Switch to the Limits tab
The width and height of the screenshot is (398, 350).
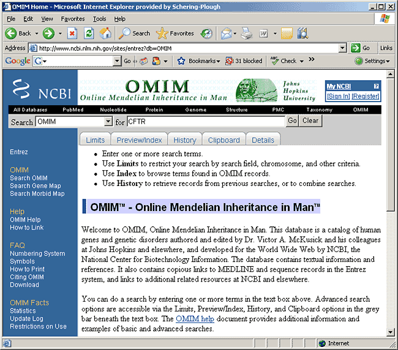click(95, 139)
